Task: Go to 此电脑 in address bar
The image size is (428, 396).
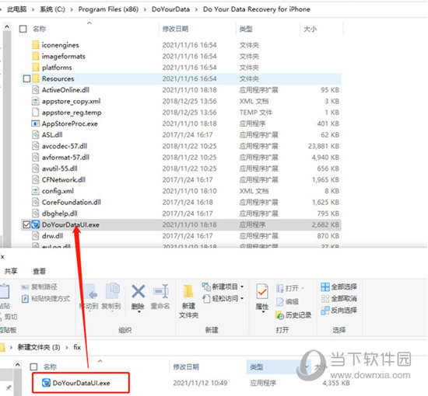Action: (x=16, y=9)
